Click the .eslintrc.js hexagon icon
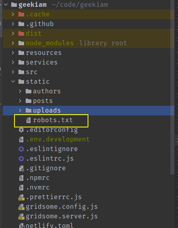 21,159
